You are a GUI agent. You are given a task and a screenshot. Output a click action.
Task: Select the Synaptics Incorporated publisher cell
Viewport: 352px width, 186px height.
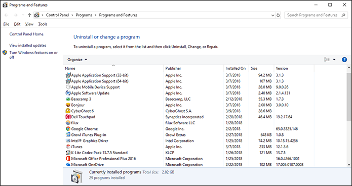tap(184, 117)
